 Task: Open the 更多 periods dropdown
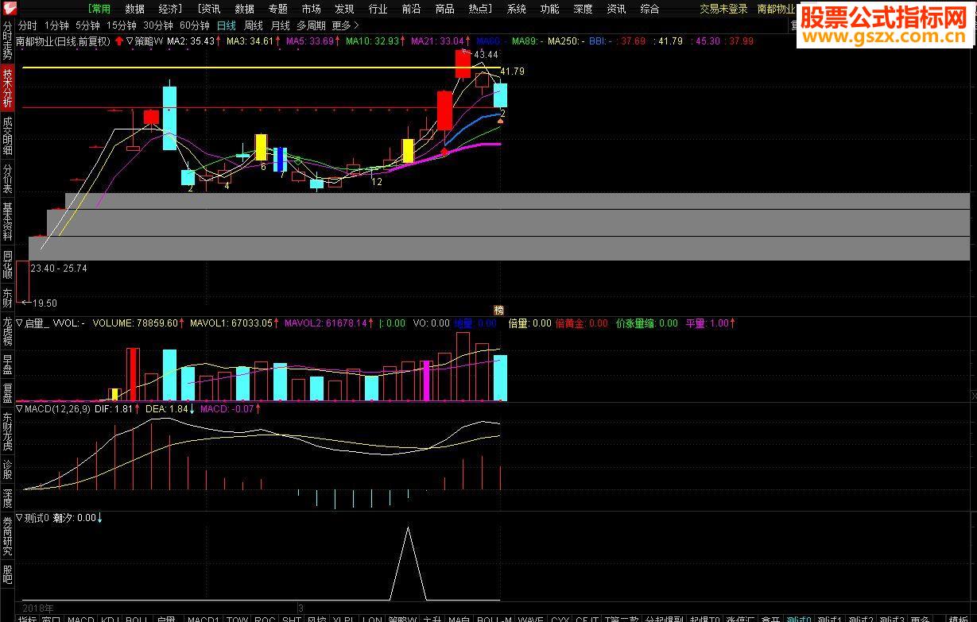pyautogui.click(x=345, y=25)
